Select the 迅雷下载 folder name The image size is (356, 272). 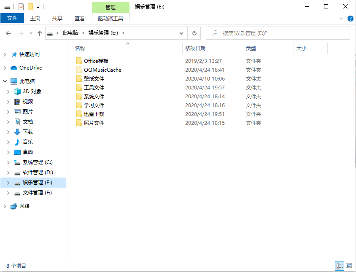[94, 114]
